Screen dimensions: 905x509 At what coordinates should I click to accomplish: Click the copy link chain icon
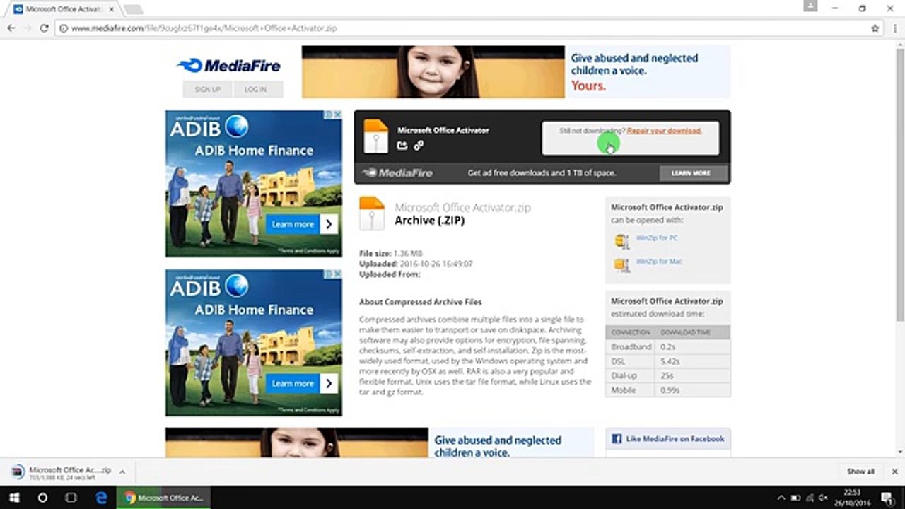coord(419,146)
